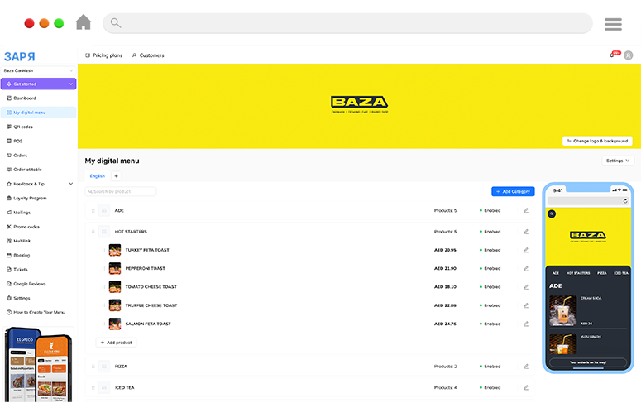Switch to the English language tab

97,176
